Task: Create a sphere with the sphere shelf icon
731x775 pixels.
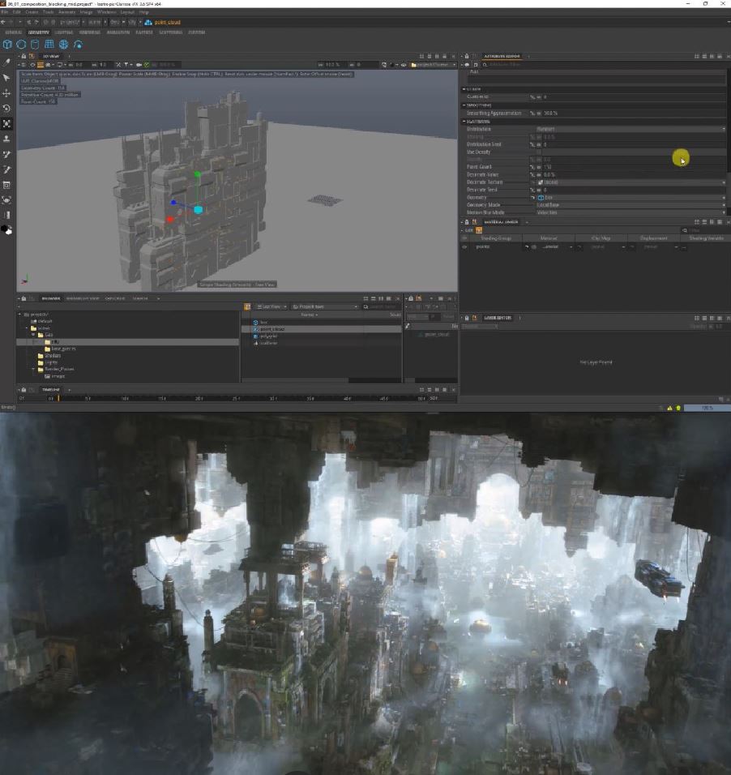Action: click(21, 45)
